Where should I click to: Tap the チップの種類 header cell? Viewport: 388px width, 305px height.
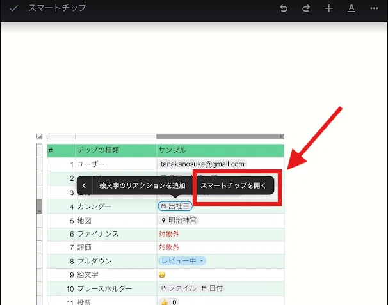[117, 150]
